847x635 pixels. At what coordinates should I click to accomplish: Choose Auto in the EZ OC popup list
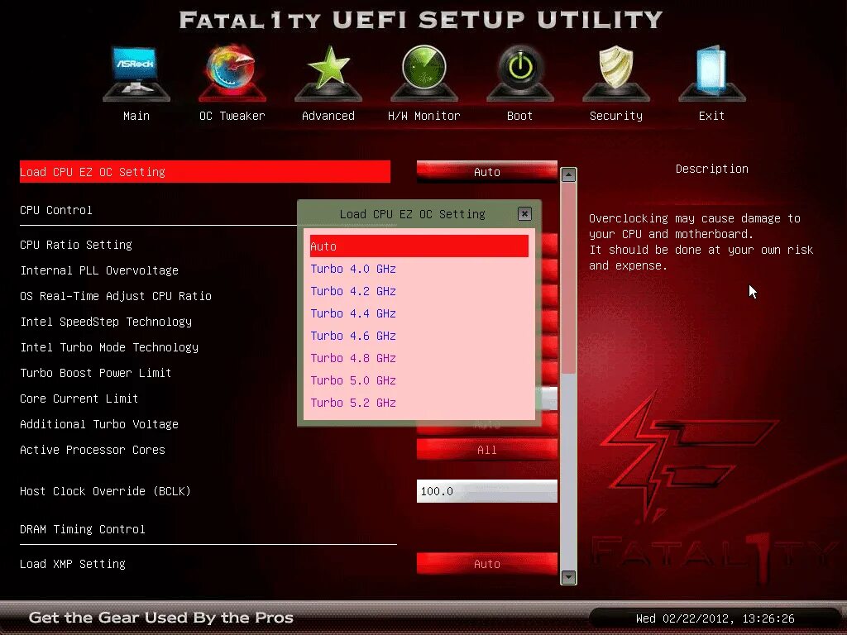click(419, 246)
